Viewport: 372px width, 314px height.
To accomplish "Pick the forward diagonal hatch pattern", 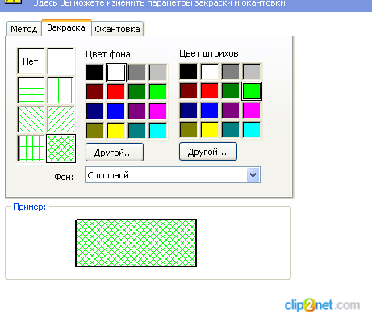I will point(61,119).
